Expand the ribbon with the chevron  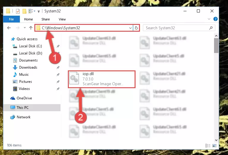coord(209,19)
